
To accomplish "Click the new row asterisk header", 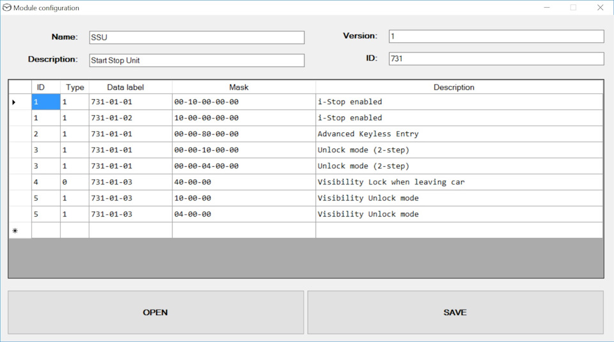I will (20, 231).
